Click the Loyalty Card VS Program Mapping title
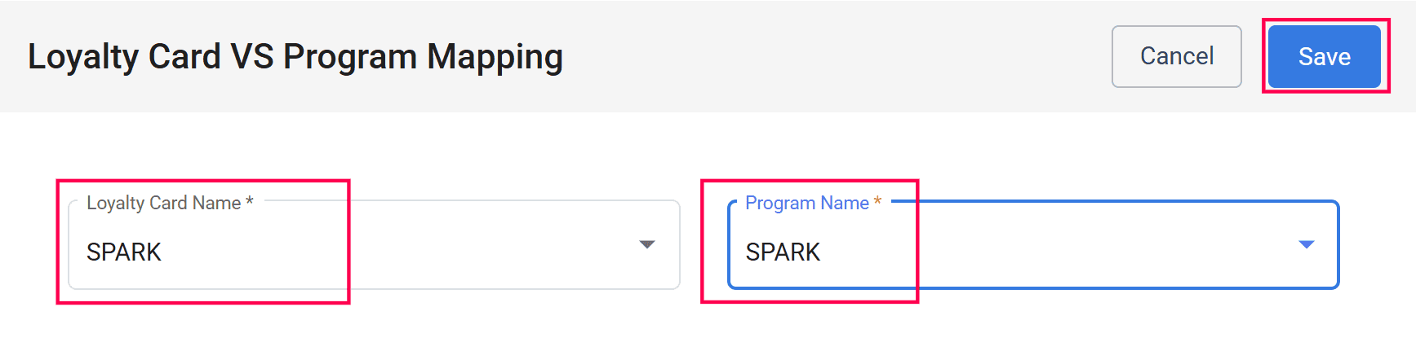1416x364 pixels. [295, 57]
